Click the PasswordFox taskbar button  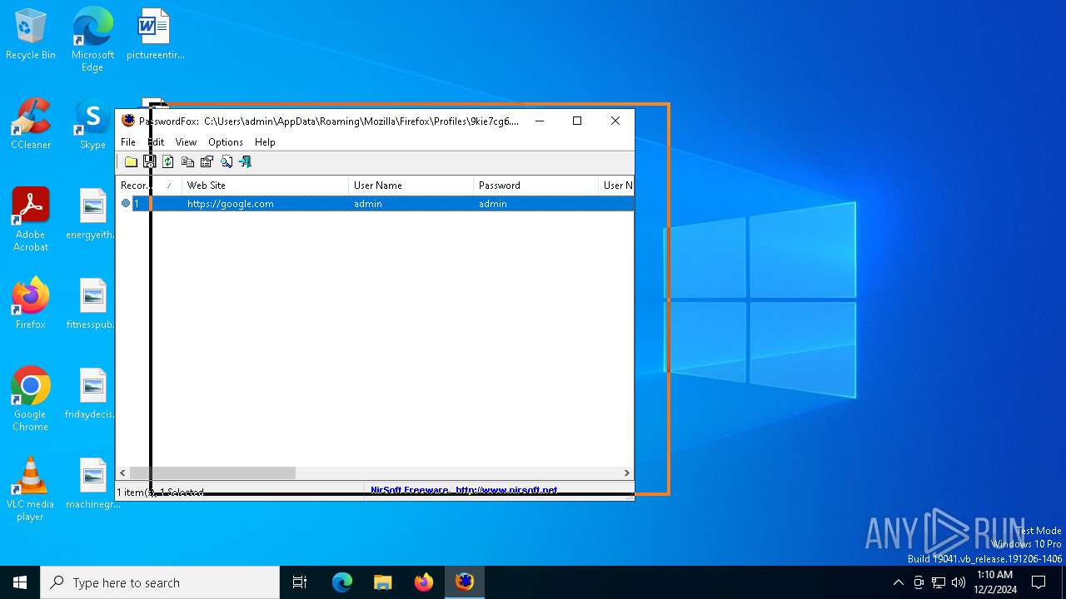click(464, 582)
